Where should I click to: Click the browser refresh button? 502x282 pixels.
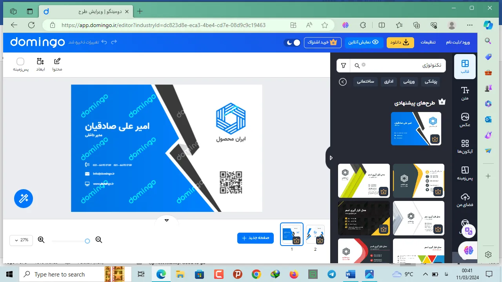(x=32, y=25)
